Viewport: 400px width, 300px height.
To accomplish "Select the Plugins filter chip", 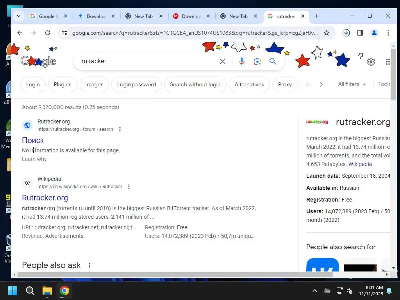I will pyautogui.click(x=62, y=84).
